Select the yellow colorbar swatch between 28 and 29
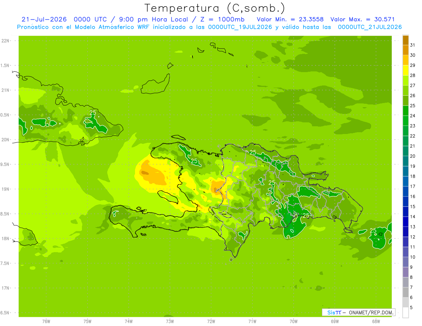The width and height of the screenshot is (422, 326). (405, 70)
